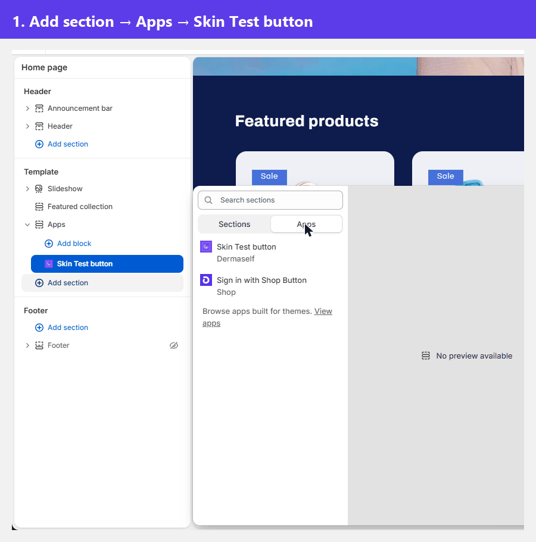Click the Footer row's section icon
Viewport: 536px width, 542px height.
pos(39,345)
